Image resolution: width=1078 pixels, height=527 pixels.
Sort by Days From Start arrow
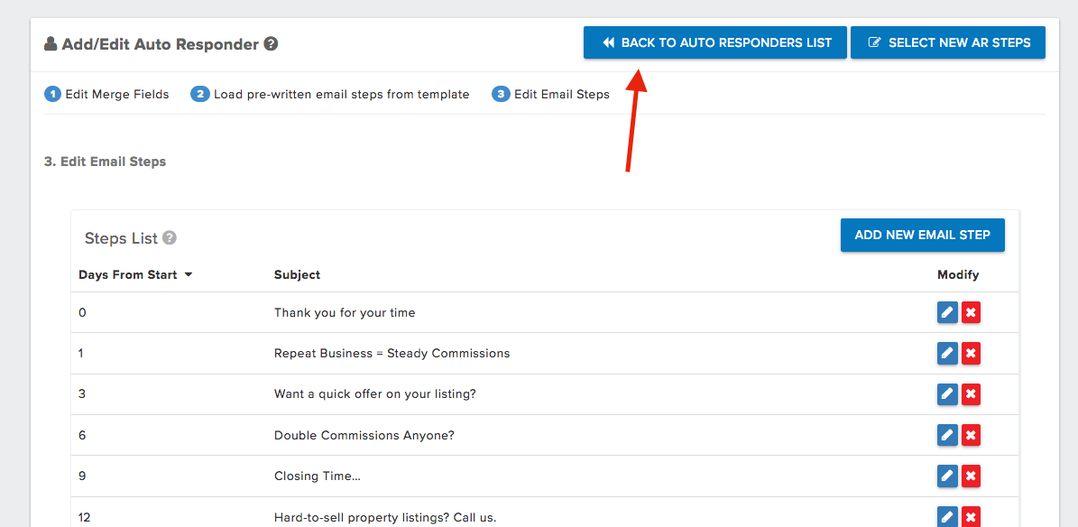(x=189, y=275)
